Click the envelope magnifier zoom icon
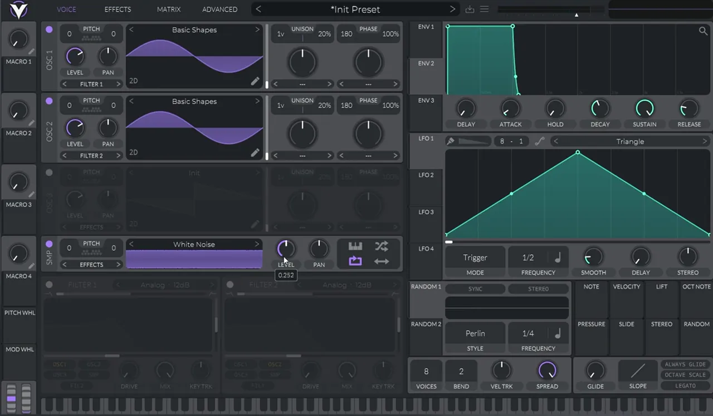Image resolution: width=713 pixels, height=416 pixels. [x=703, y=31]
